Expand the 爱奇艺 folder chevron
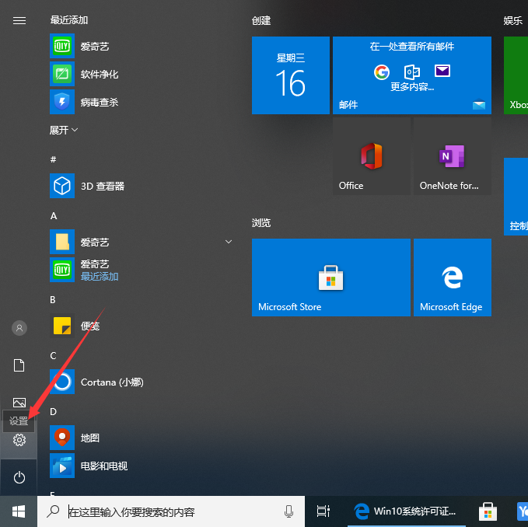 click(229, 243)
